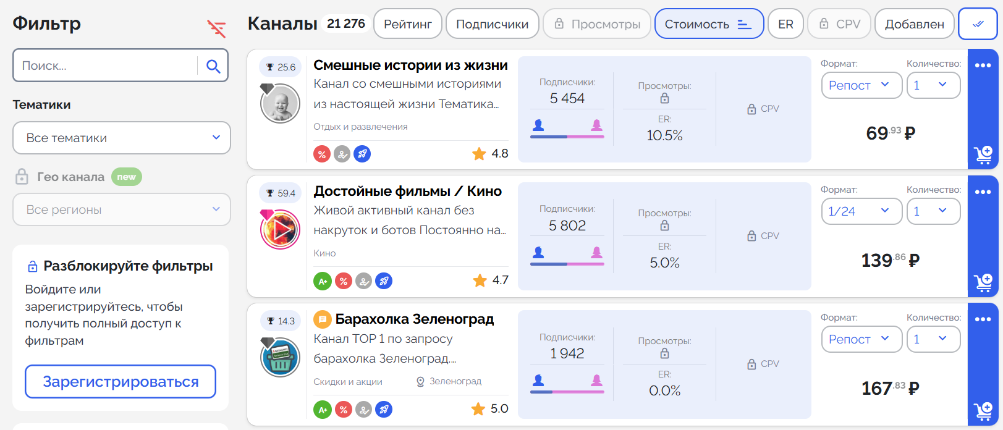This screenshot has height=430, width=1003.
Task: Toggle sort by ER
Action: (785, 24)
